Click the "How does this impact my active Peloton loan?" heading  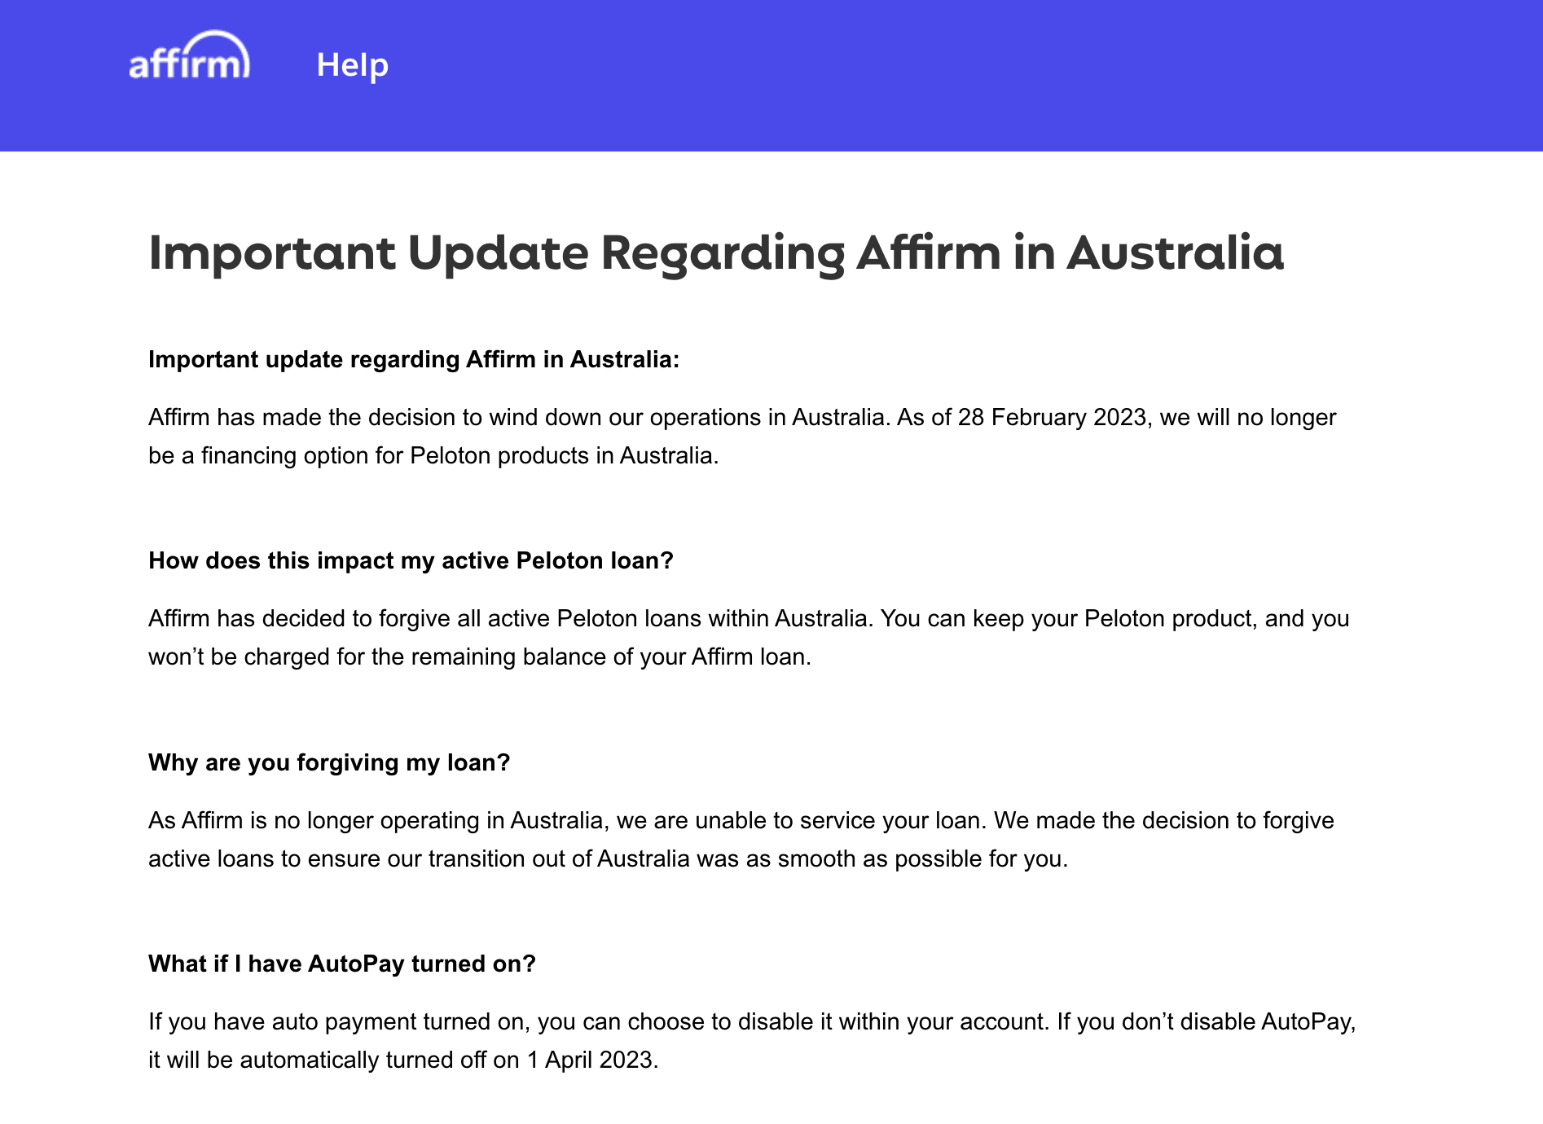coord(411,560)
